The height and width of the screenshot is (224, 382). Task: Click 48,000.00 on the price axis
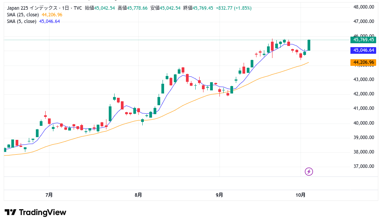point(363,7)
